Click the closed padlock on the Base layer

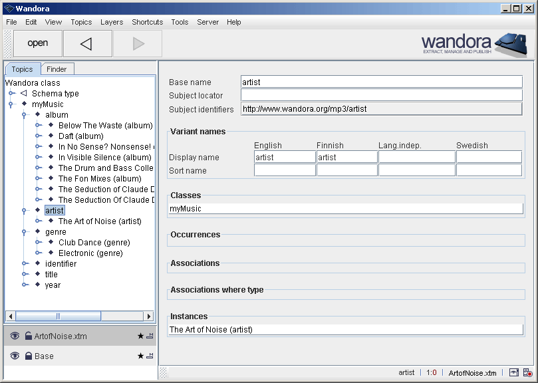click(x=29, y=356)
